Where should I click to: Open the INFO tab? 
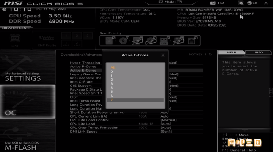(x=259, y=52)
